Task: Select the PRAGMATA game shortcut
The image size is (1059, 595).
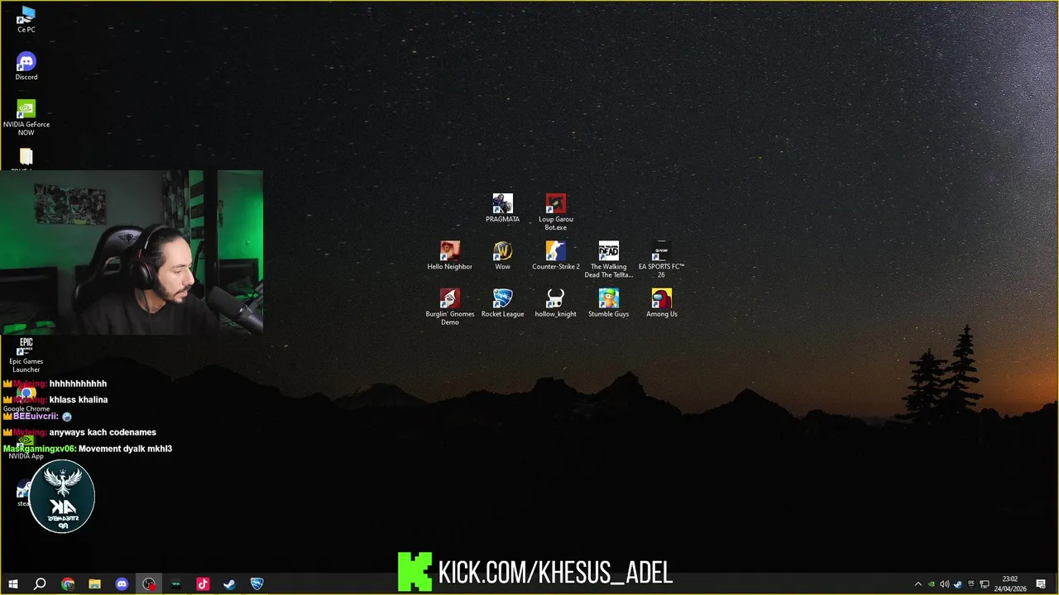Action: pyautogui.click(x=502, y=208)
